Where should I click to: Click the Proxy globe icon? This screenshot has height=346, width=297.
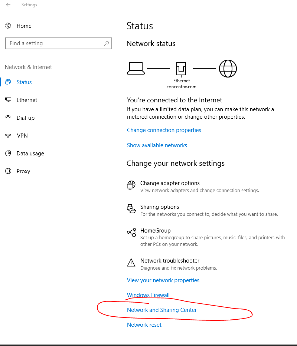(8, 171)
